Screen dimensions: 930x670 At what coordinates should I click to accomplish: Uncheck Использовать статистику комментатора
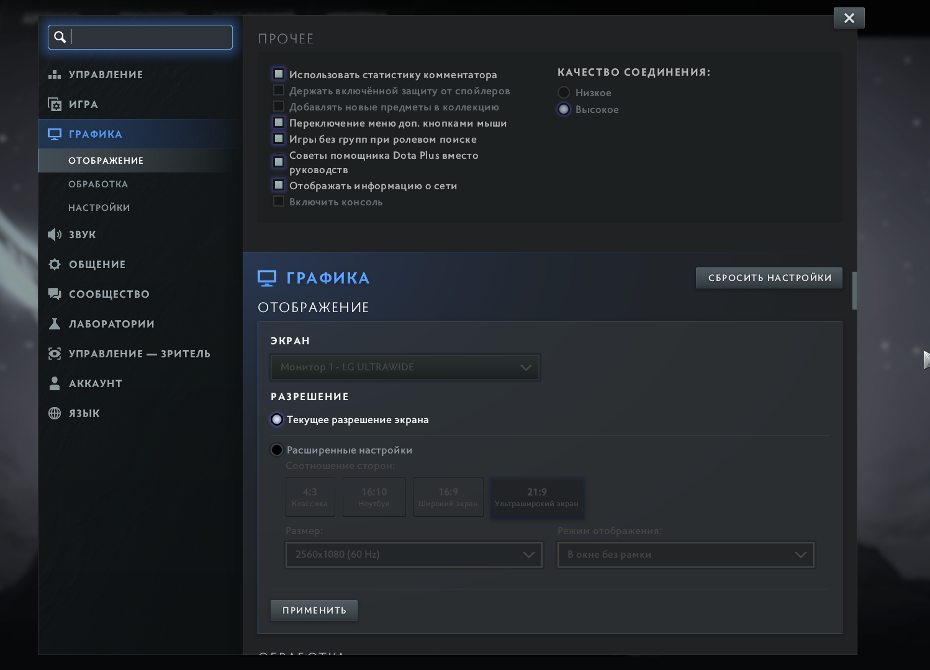[279, 74]
